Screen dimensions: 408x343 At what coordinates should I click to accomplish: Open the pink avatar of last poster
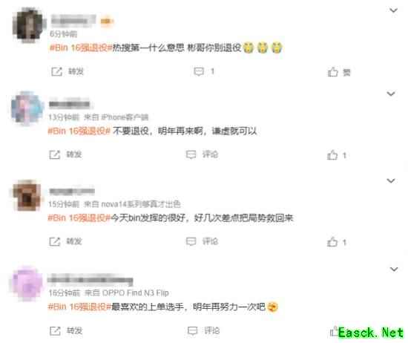(x=27, y=284)
